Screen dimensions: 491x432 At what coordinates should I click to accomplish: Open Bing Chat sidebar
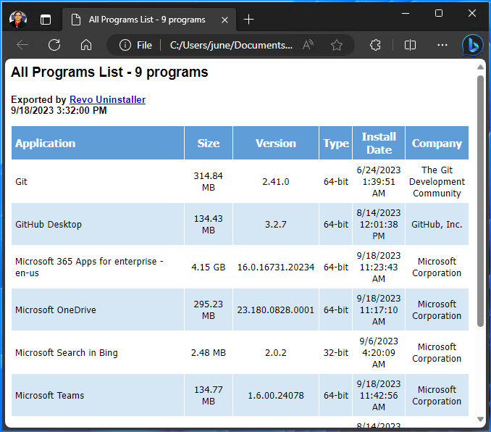[x=473, y=45]
